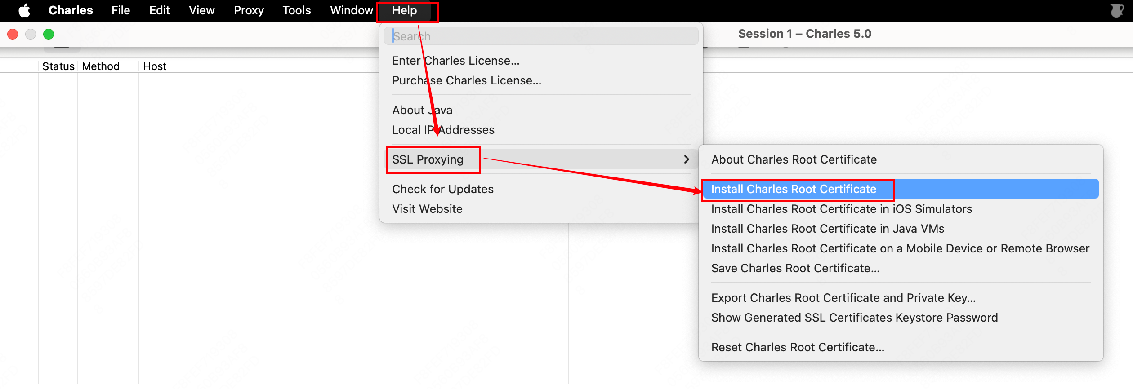1133x389 pixels.
Task: Open the Apple menu
Action: click(25, 10)
